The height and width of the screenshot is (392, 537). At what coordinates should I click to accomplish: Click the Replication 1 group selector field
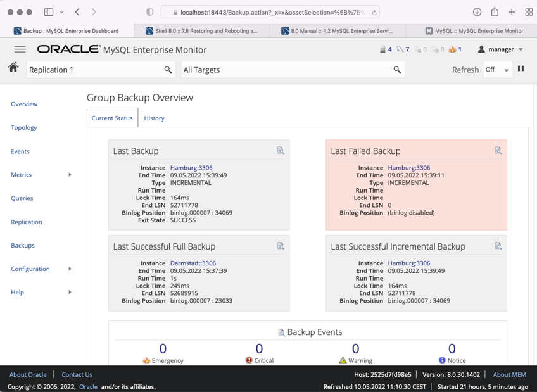[x=101, y=70]
